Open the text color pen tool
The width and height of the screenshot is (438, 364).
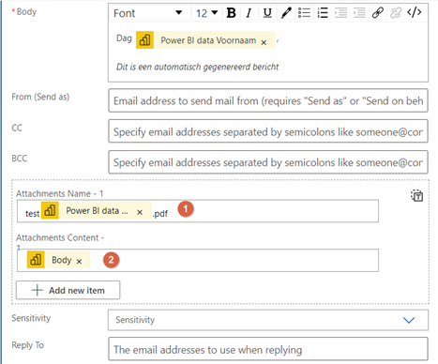coord(286,13)
